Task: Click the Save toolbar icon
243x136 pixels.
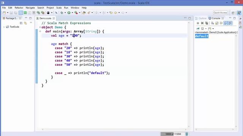Action: (x=11, y=12)
